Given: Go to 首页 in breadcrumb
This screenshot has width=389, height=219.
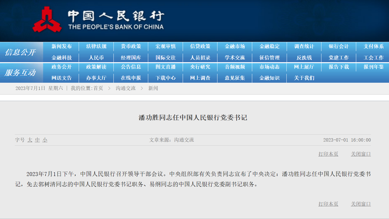Looking at the screenshot, I should coord(98,88).
